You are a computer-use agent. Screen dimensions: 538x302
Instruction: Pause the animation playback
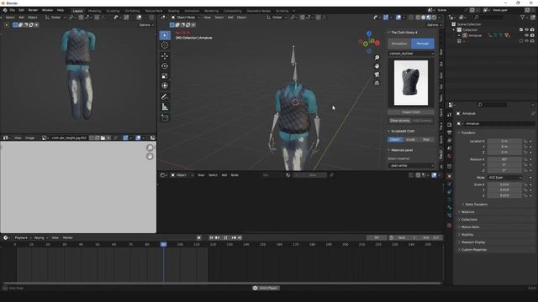pyautogui.click(x=225, y=237)
